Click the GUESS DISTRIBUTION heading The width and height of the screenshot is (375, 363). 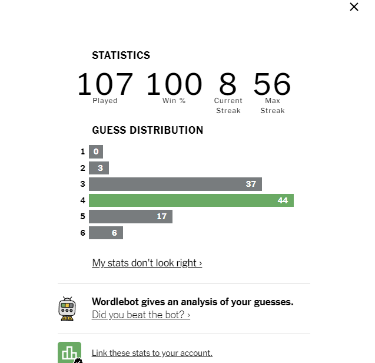click(x=148, y=130)
